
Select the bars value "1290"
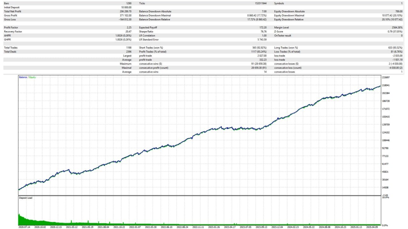(129, 3)
